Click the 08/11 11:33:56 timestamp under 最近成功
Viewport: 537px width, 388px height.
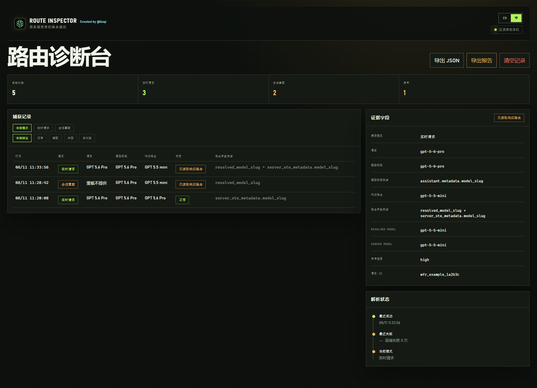tap(390, 323)
